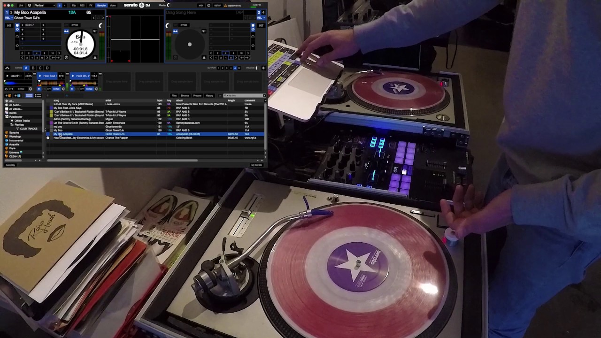Image resolution: width=601 pixels, height=338 pixels.
Task: Play the laser21 sample slot
Action: click(8, 76)
